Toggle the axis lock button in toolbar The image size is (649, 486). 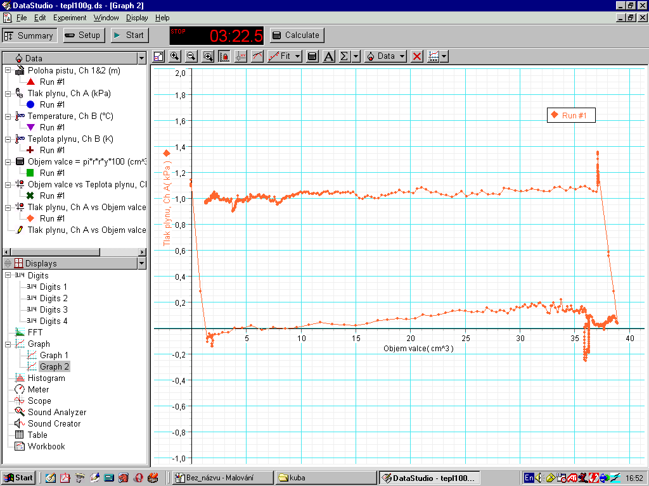(x=224, y=56)
